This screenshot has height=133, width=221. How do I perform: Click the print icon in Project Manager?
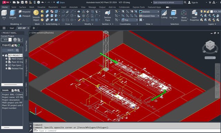coord(15,40)
